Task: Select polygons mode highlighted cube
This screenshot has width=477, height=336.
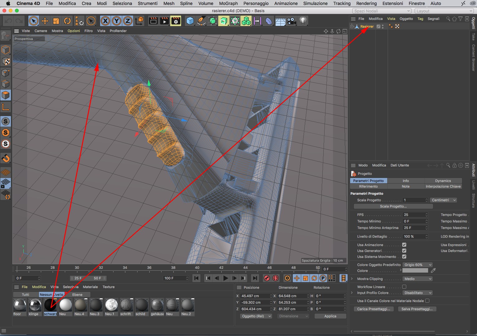Action: point(6,95)
